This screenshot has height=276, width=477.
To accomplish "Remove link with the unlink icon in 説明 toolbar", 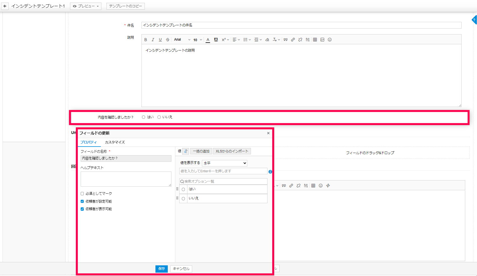I will [x=300, y=40].
